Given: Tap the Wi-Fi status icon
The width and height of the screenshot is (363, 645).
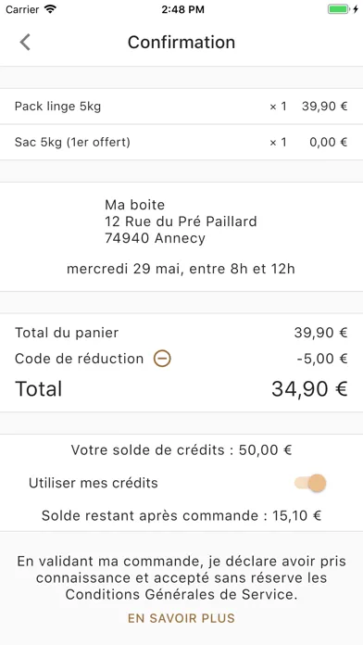Looking at the screenshot, I should [x=50, y=9].
